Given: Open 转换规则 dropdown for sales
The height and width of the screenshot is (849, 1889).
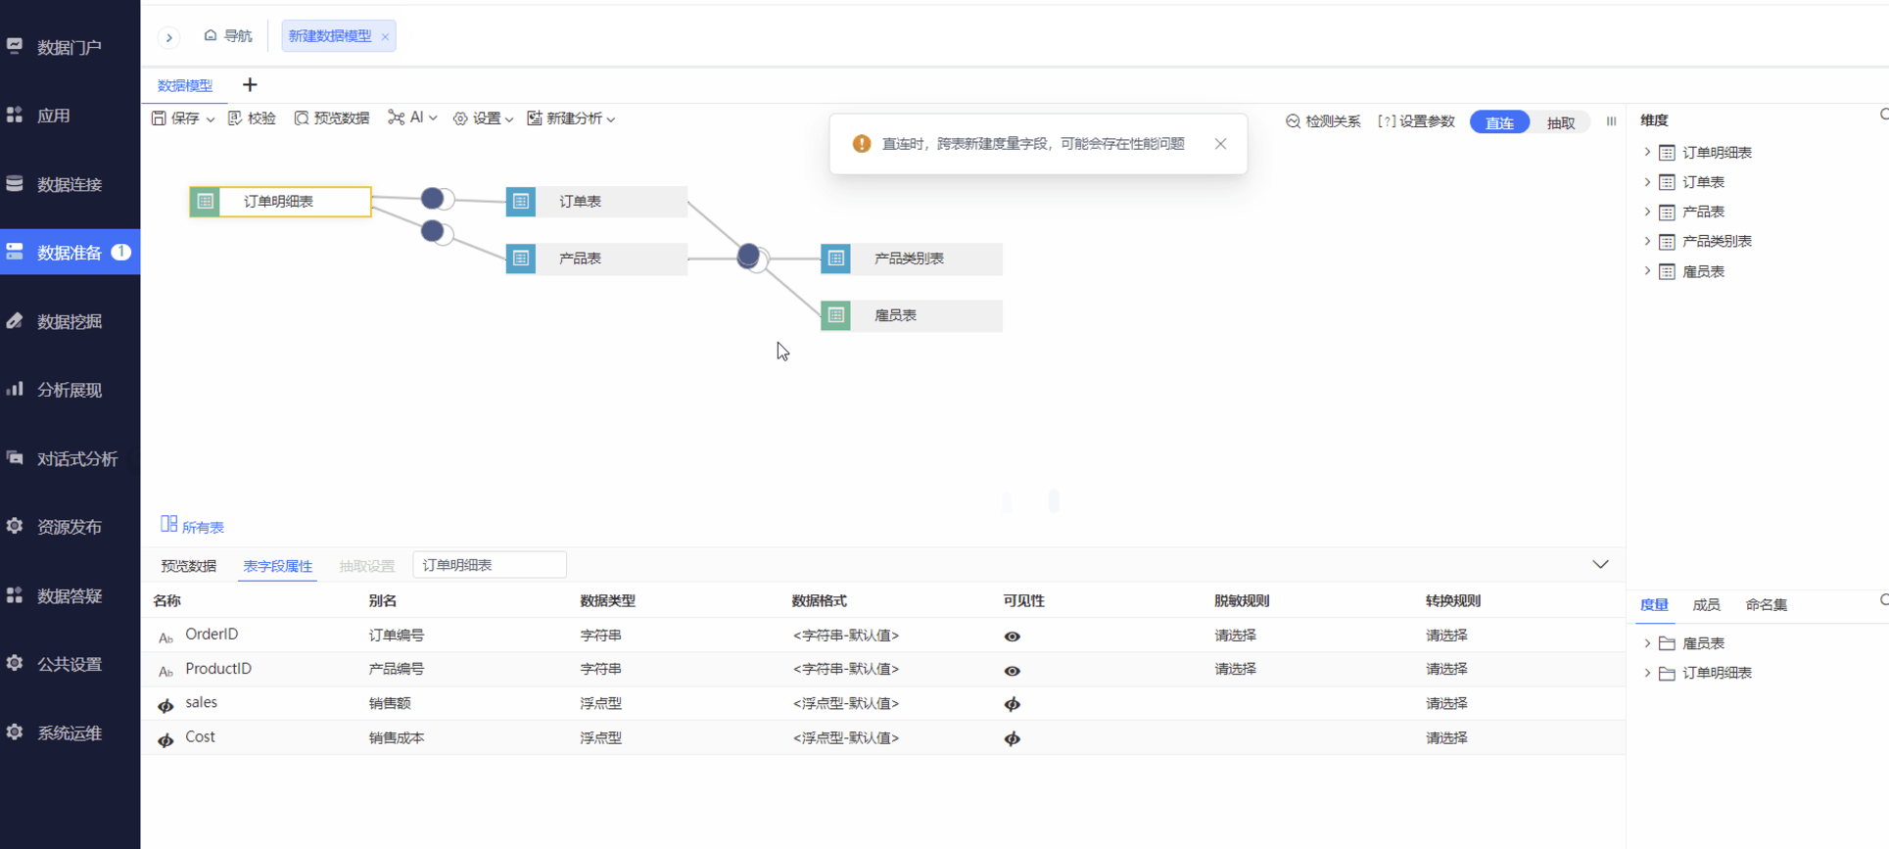Looking at the screenshot, I should click(1447, 703).
